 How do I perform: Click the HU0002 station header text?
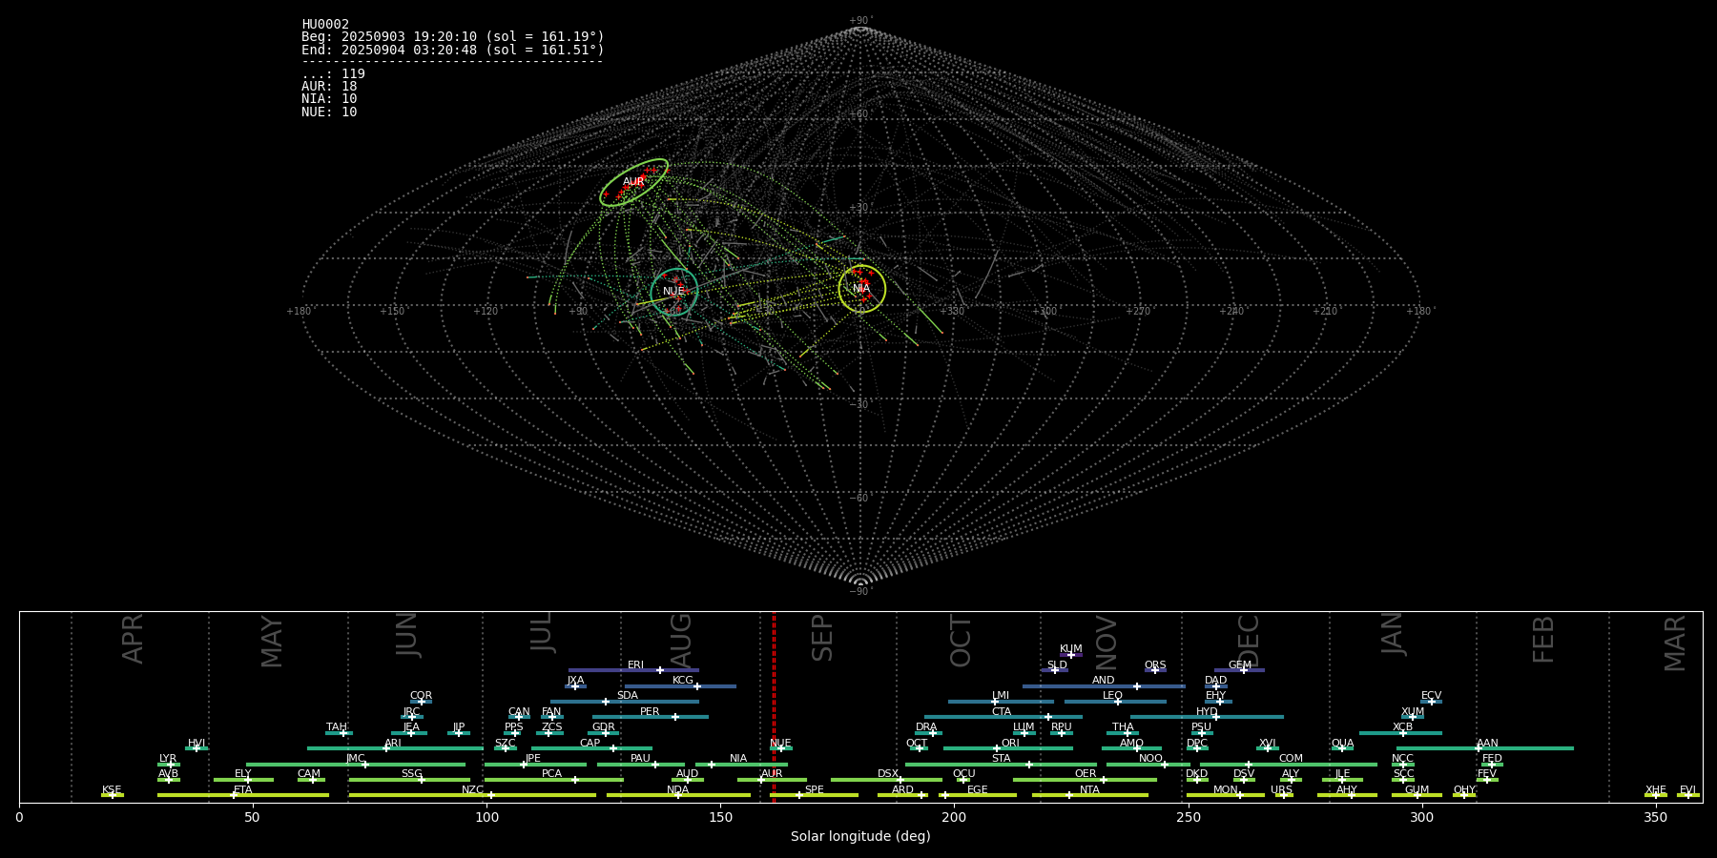[x=325, y=24]
